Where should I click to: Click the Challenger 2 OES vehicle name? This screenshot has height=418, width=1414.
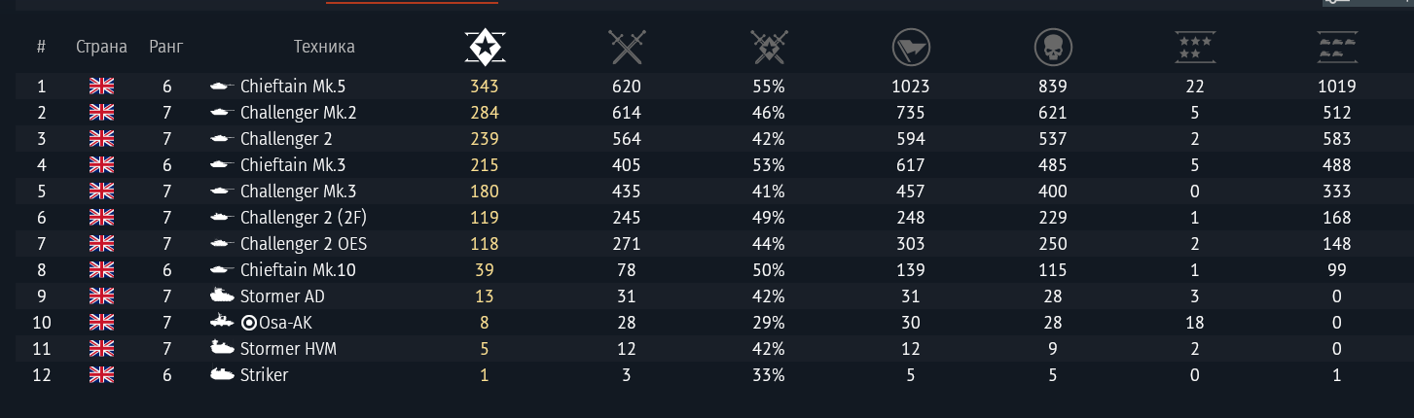click(x=304, y=244)
